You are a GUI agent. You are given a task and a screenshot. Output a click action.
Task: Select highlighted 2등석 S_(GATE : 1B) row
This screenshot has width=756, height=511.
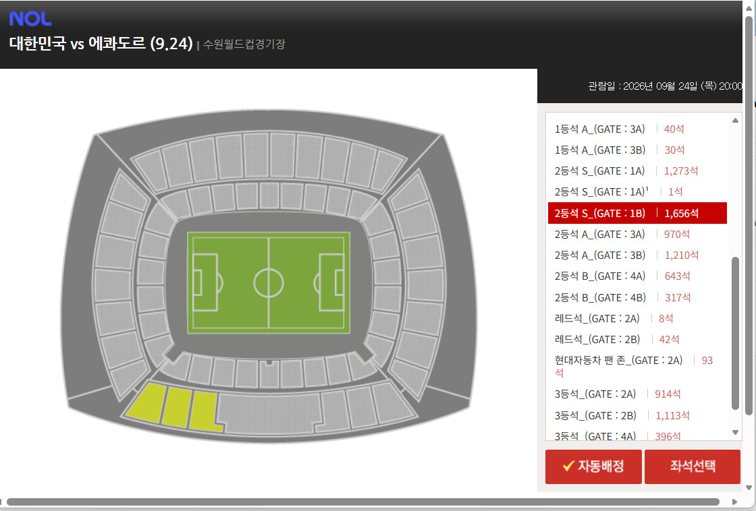(x=637, y=213)
